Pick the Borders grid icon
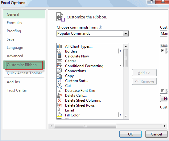Image resolution: width=169 pixels, height=141 pixels. click(60, 51)
